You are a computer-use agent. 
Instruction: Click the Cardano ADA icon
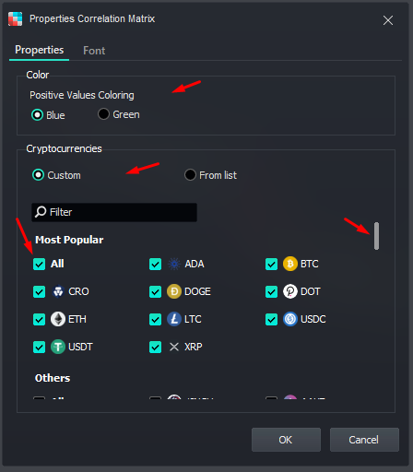(174, 264)
